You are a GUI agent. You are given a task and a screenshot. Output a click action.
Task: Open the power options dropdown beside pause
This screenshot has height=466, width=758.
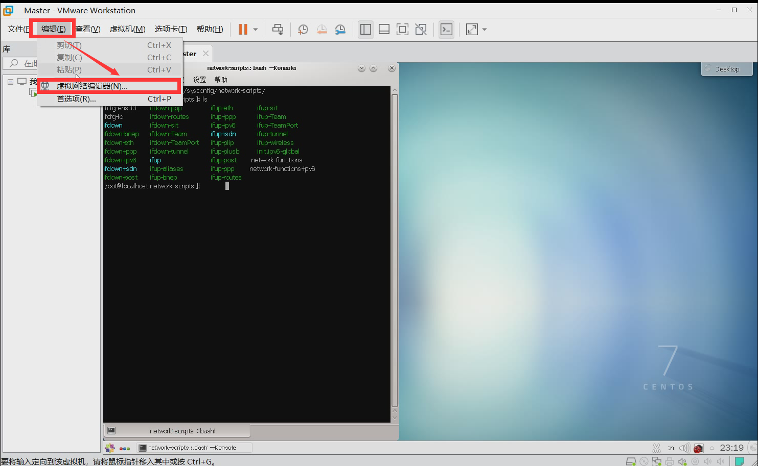pyautogui.click(x=256, y=30)
